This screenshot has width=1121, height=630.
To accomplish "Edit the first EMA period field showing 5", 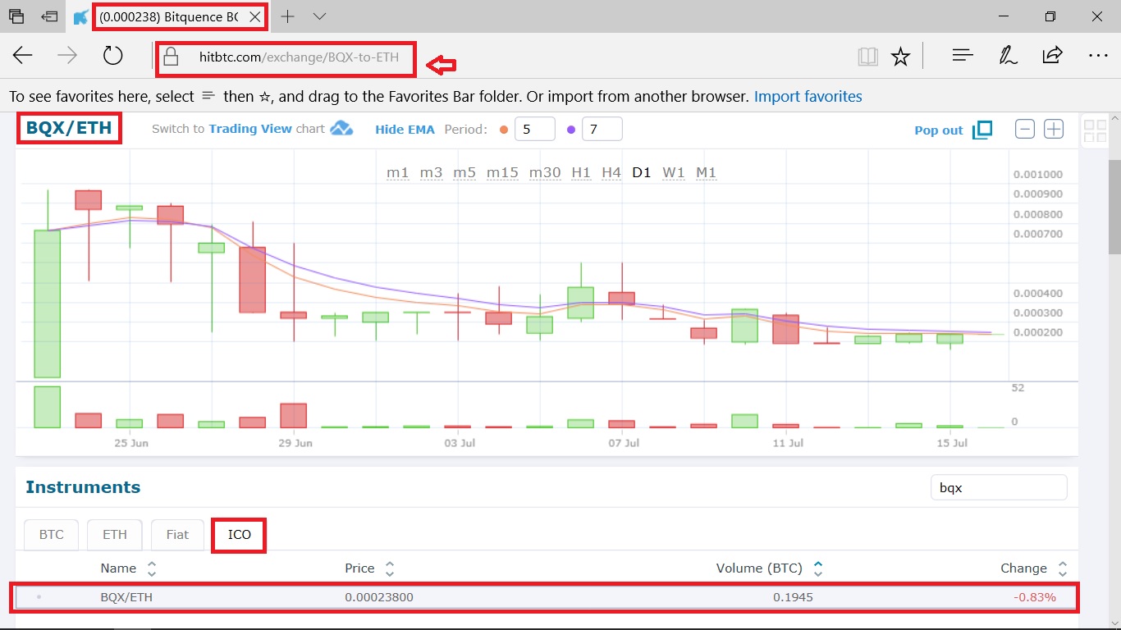I will pyautogui.click(x=535, y=130).
